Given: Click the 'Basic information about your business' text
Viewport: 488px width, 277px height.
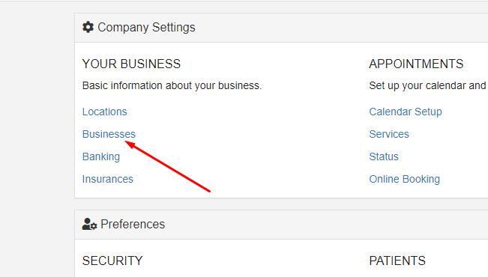Looking at the screenshot, I should pyautogui.click(x=172, y=85).
